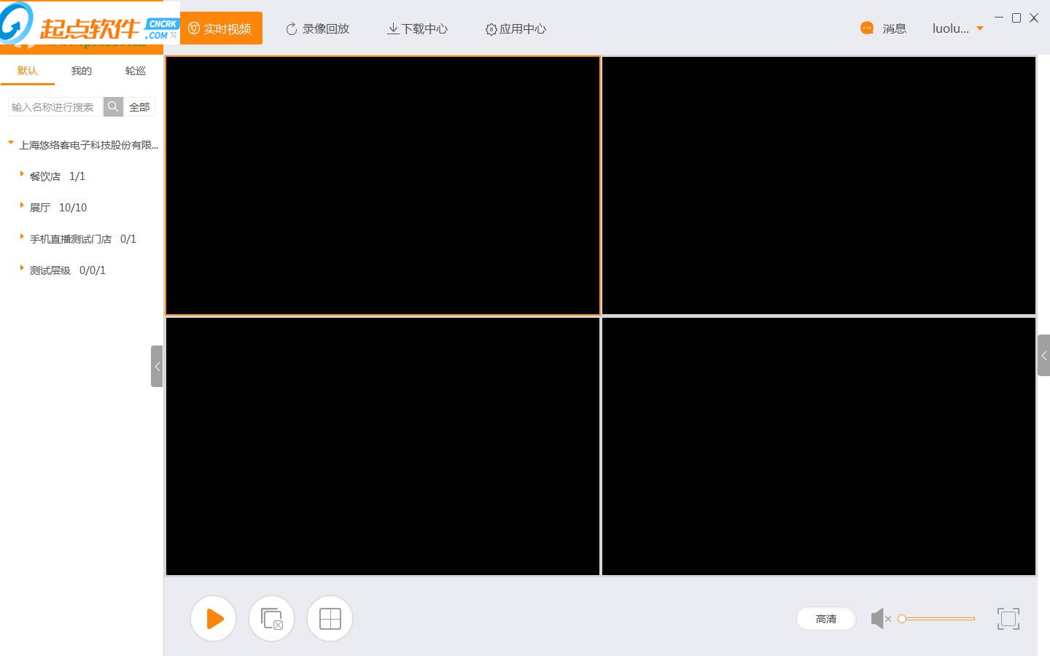Click the 全部 filter button

coord(139,107)
